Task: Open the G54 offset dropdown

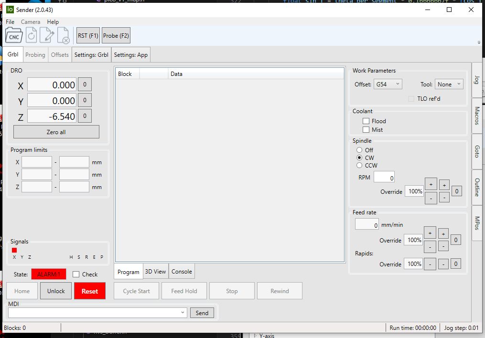Action: pos(388,84)
